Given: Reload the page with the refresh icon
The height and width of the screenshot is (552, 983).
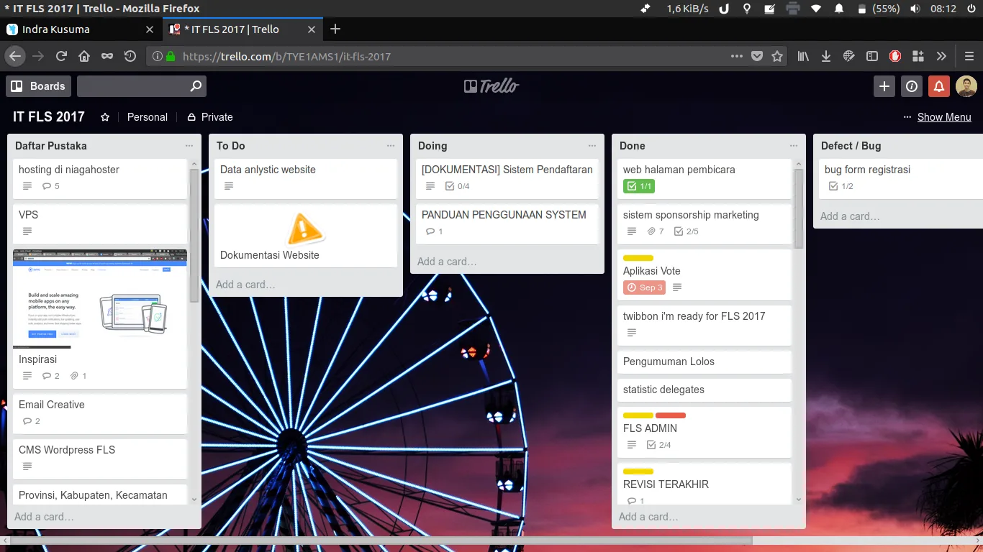Looking at the screenshot, I should click(62, 56).
